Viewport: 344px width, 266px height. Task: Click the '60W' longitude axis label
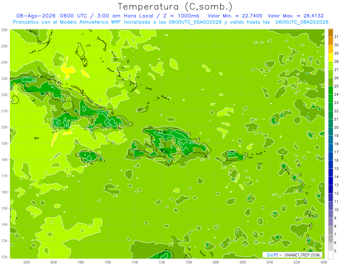tap(324, 262)
